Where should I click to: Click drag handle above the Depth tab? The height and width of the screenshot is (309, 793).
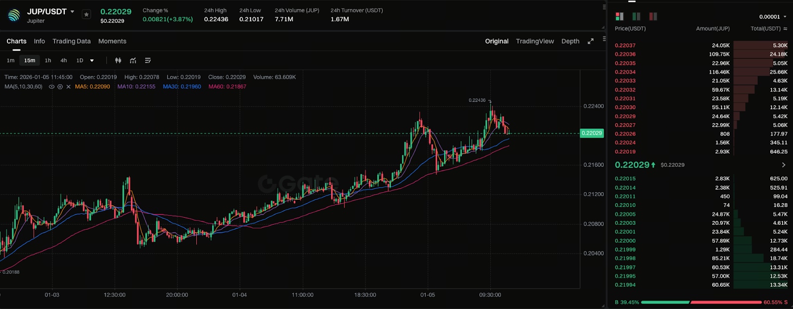click(x=604, y=7)
